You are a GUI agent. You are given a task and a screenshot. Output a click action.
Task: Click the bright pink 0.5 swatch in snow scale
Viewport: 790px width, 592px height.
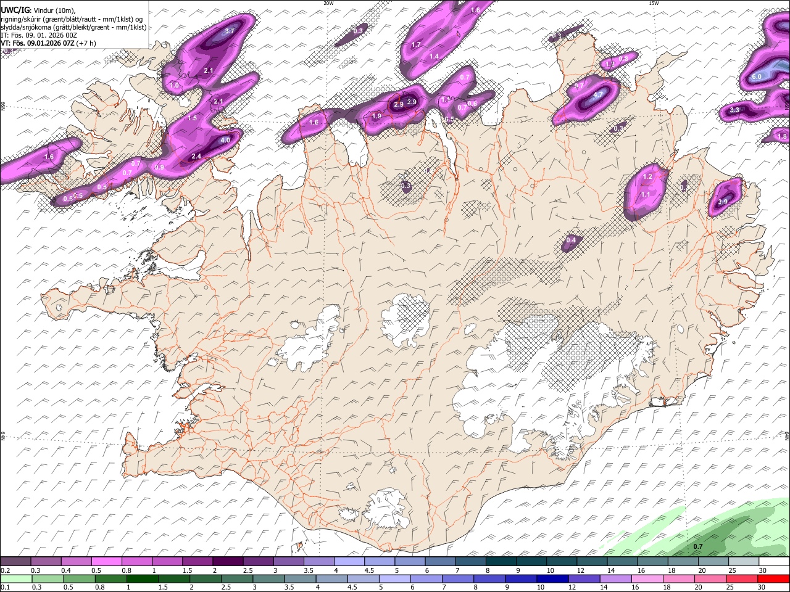(107, 561)
